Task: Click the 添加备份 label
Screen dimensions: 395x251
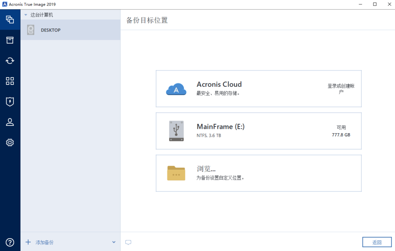Action: (45, 243)
